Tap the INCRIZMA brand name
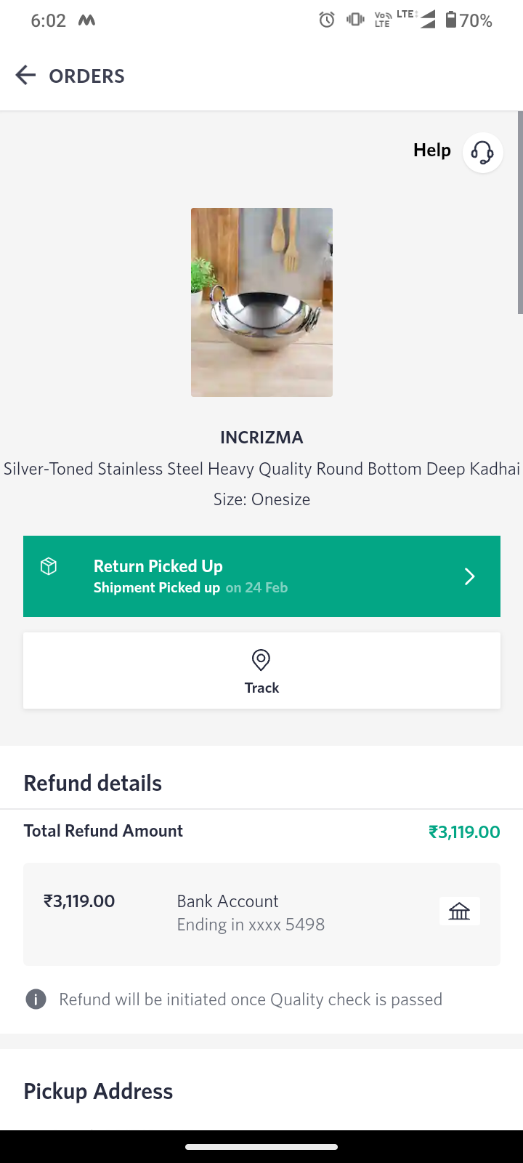This screenshot has height=1163, width=523. pos(261,438)
